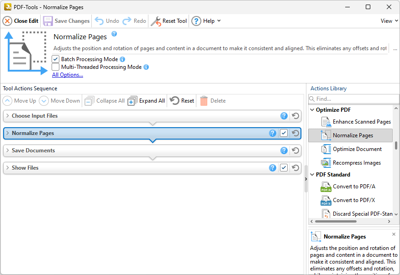Image resolution: width=400 pixels, height=275 pixels.
Task: Close the Normalize Pages description panel
Action: tap(394, 234)
